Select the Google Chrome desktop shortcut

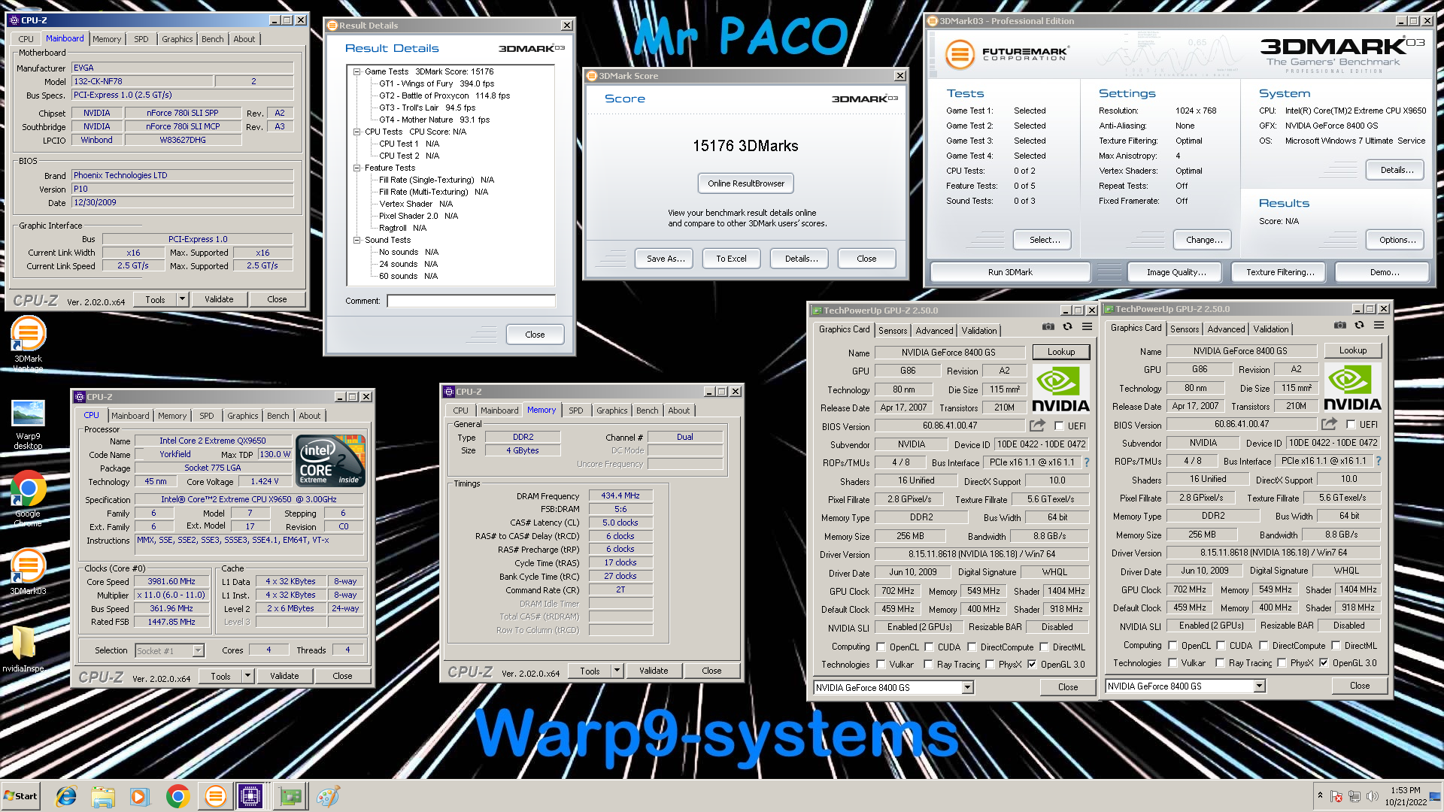[29, 498]
